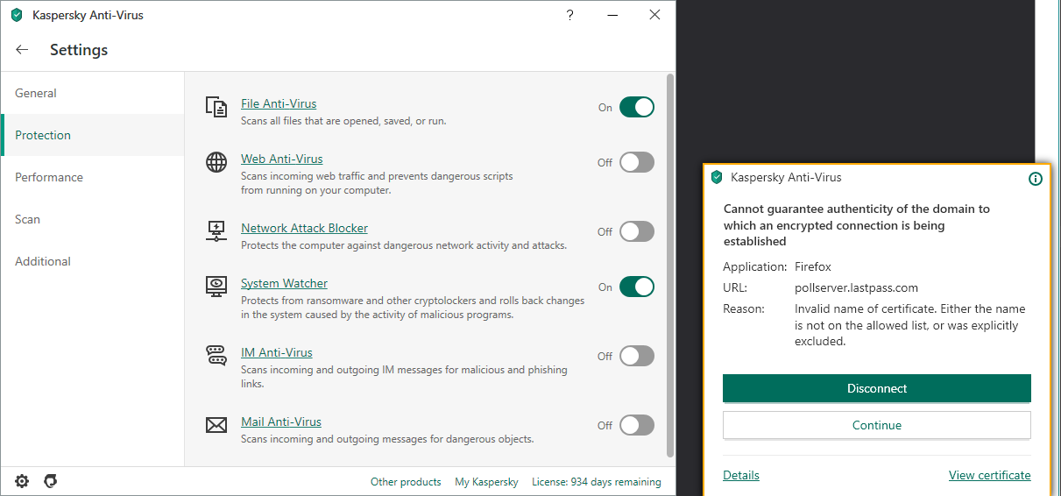The image size is (1061, 496).
Task: Select the Performance settings tab
Action: [x=92, y=177]
